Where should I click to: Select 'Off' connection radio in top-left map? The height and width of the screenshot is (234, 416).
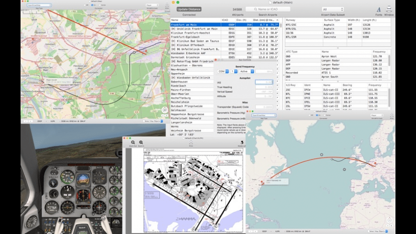(85, 5)
